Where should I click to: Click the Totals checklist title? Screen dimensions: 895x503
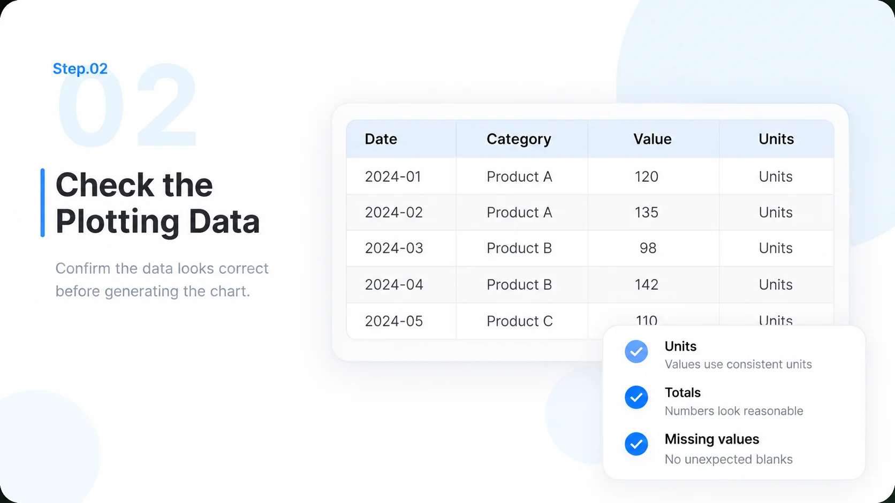pyautogui.click(x=682, y=392)
